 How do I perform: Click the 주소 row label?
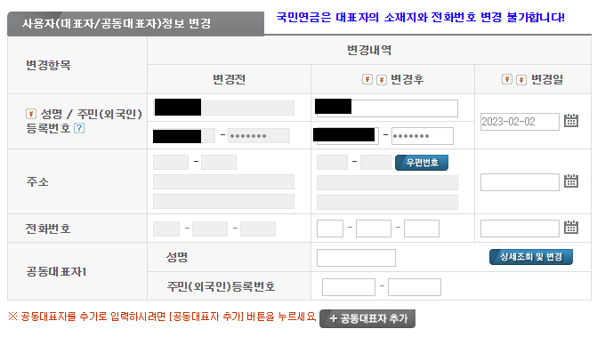37,181
